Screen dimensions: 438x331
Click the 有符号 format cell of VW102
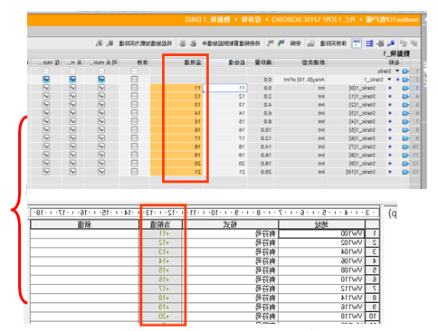230,242
